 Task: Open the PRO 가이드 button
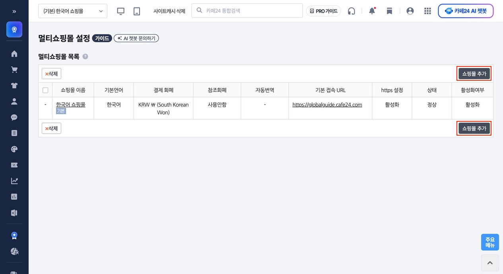click(323, 11)
